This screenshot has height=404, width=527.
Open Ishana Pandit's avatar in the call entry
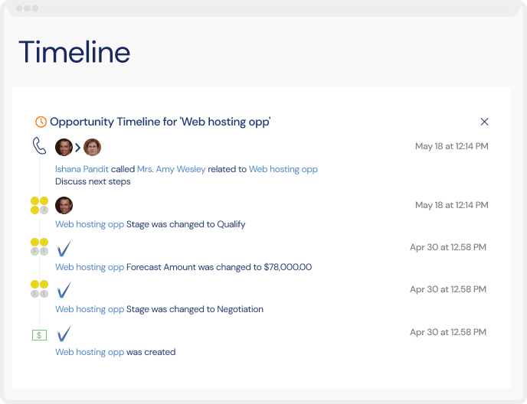tap(64, 147)
